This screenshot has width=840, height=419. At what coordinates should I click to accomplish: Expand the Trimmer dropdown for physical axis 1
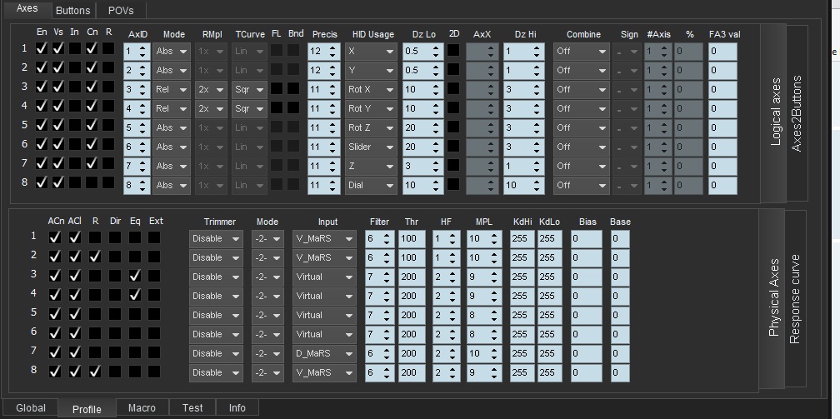216,237
